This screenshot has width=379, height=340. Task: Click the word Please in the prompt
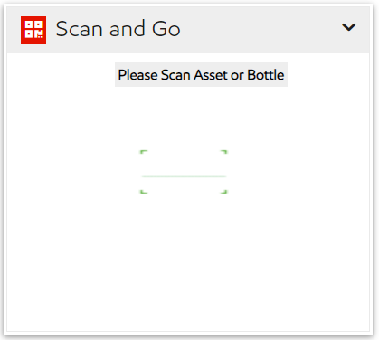pos(138,75)
